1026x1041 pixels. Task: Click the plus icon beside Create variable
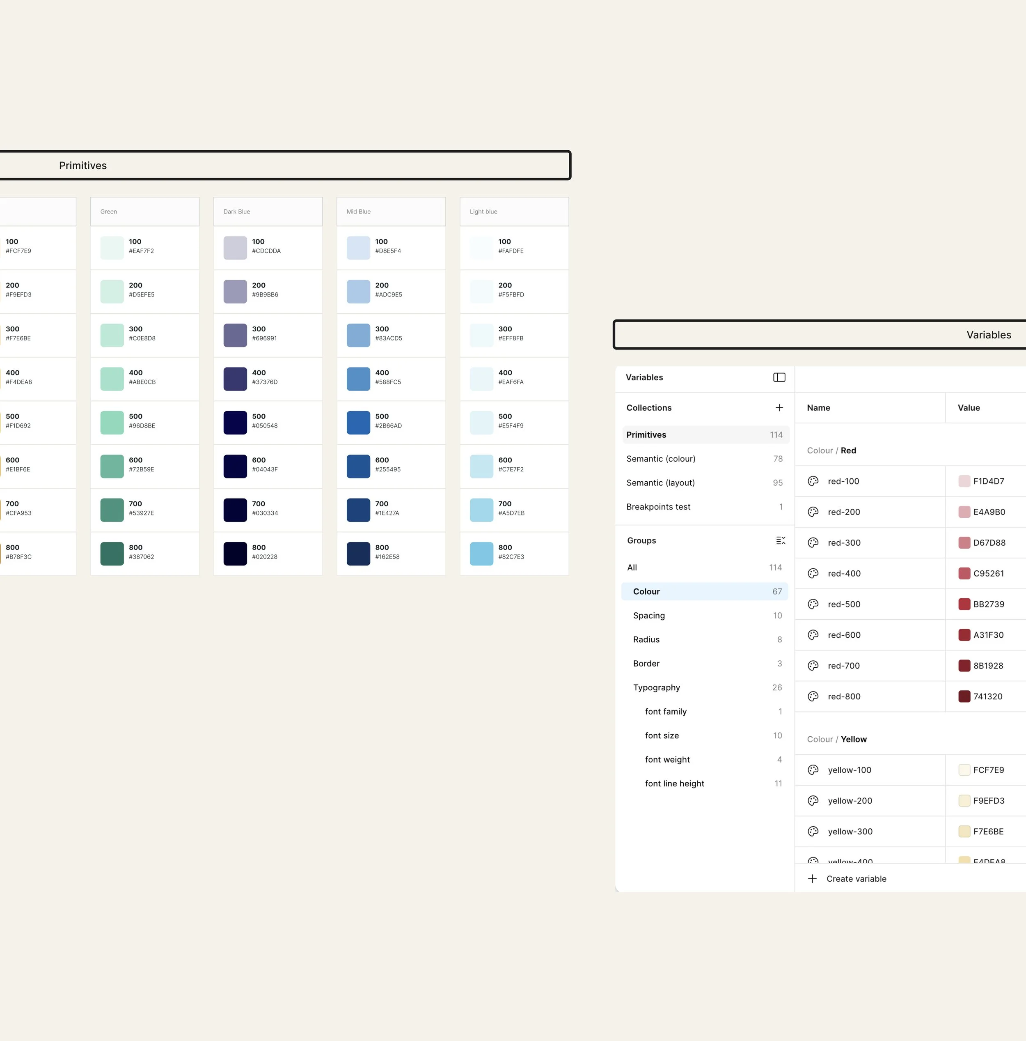[x=812, y=879]
